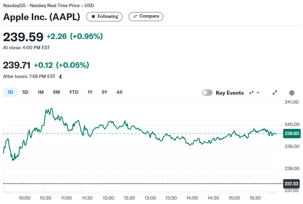
Task: Click the 12:00 time axis label
Action: [109, 198]
